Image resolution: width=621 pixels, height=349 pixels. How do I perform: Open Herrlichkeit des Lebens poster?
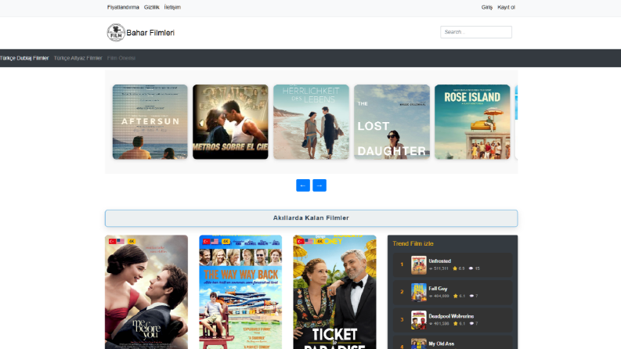[312, 122]
